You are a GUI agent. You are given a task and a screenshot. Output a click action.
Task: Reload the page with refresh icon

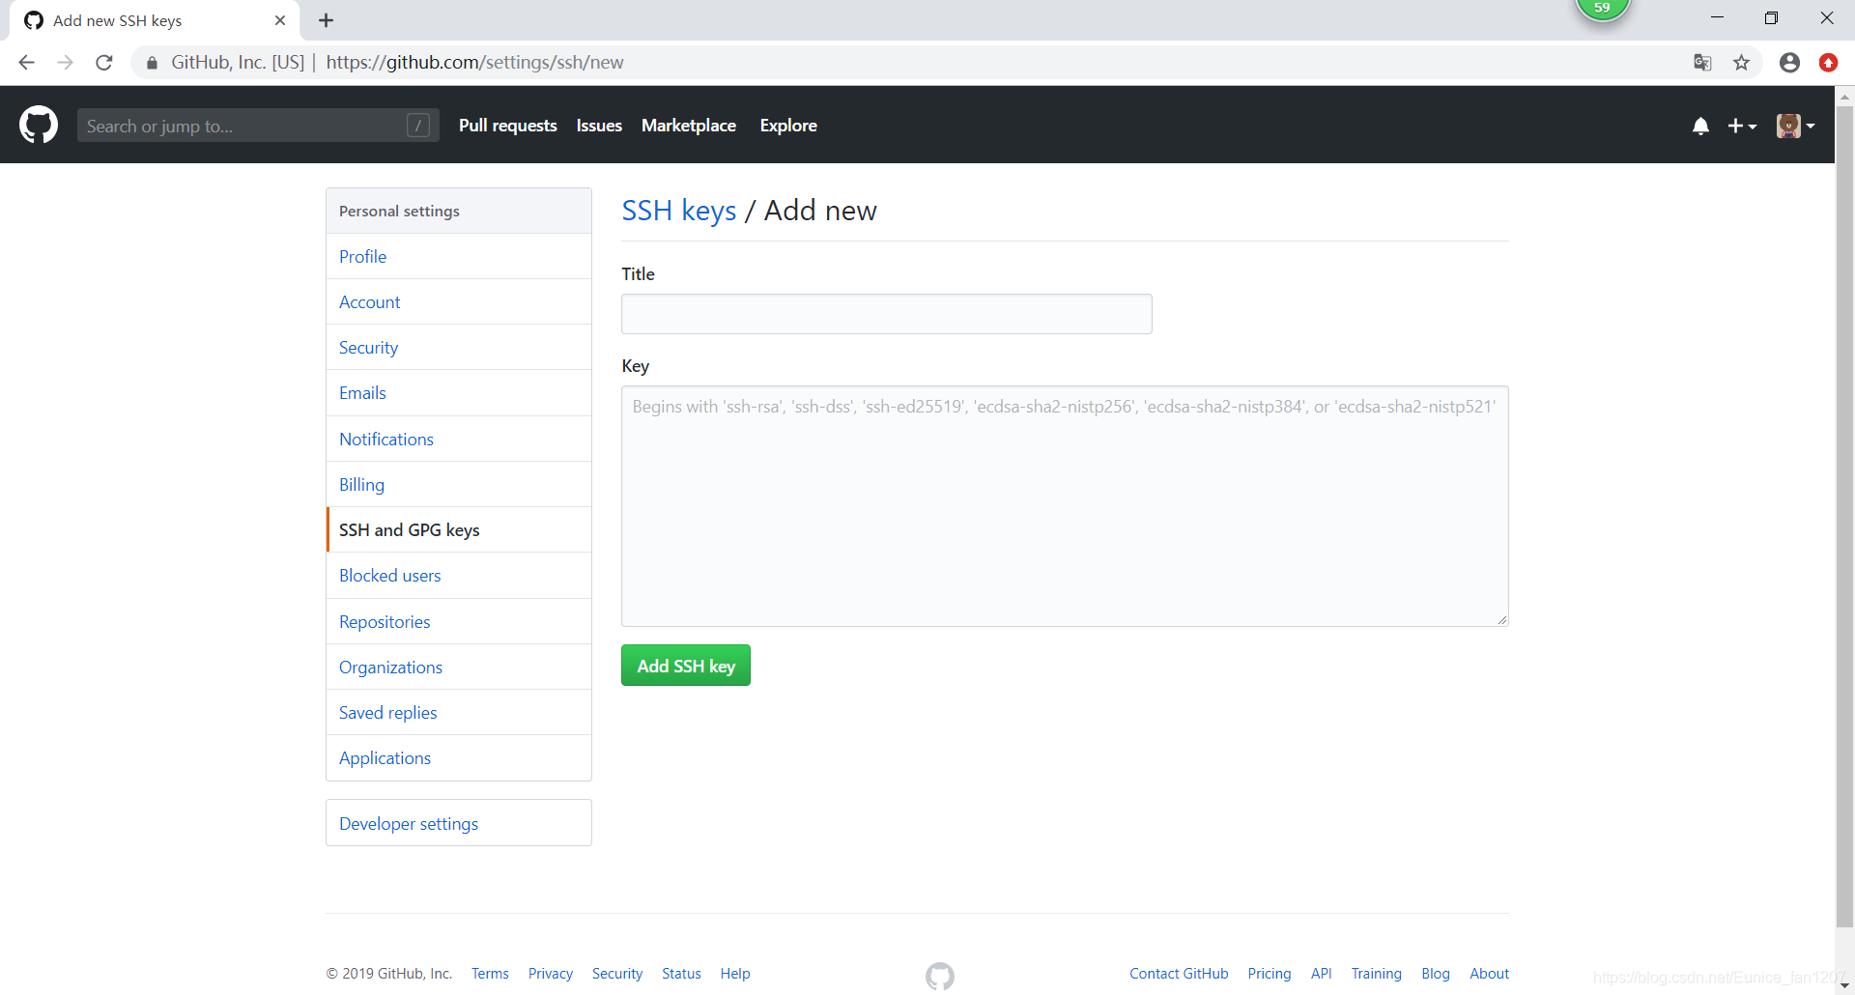tap(104, 63)
